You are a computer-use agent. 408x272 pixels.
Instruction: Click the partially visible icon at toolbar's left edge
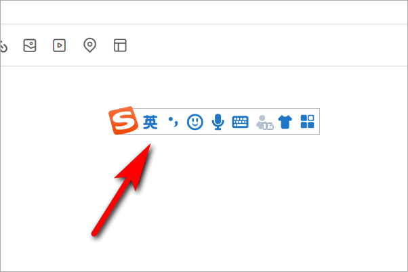pyautogui.click(x=3, y=46)
